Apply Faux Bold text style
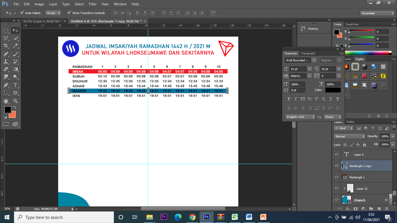Screen dimensions: 397x223 point(289,99)
